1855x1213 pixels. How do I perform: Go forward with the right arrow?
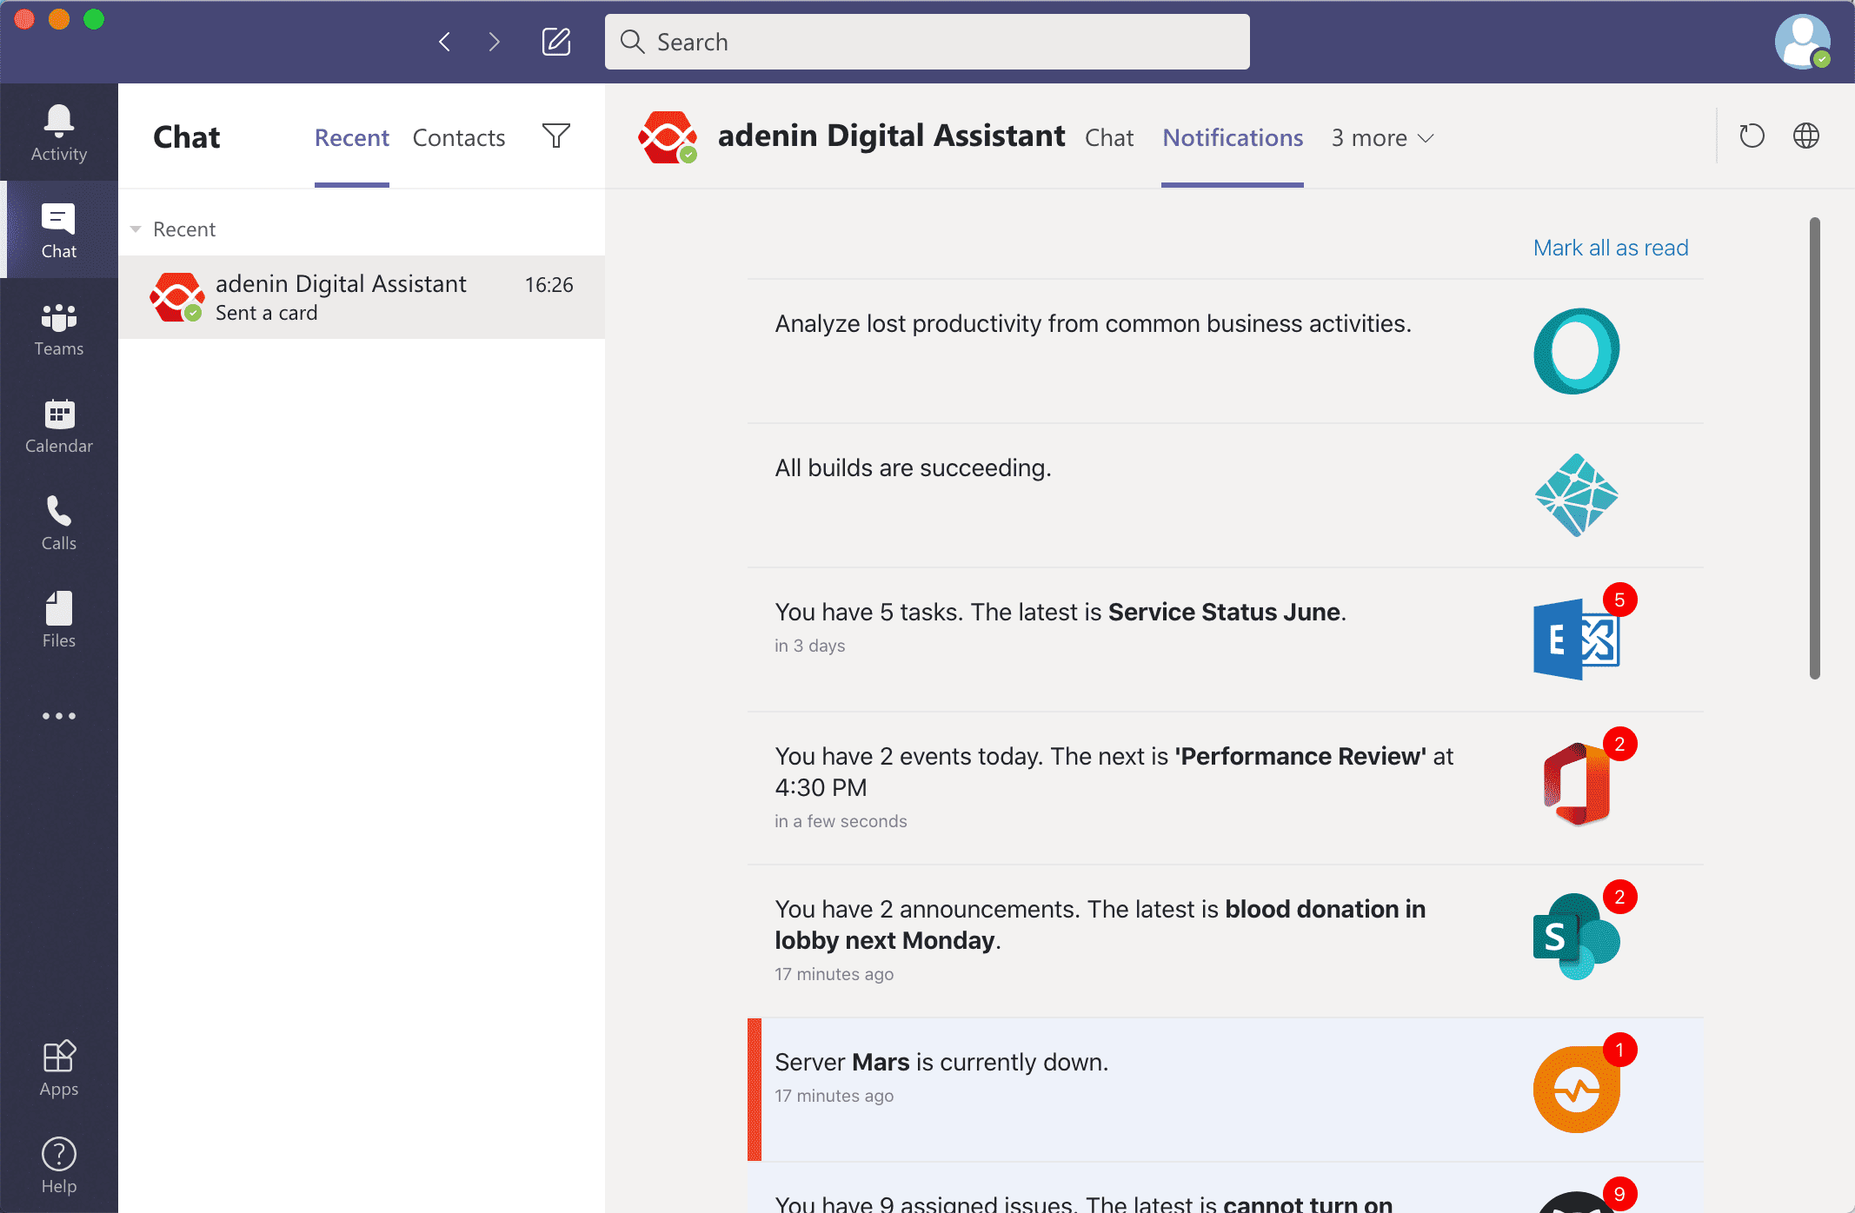click(494, 42)
